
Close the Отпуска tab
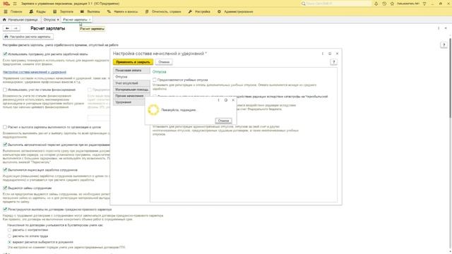[x=58, y=20]
